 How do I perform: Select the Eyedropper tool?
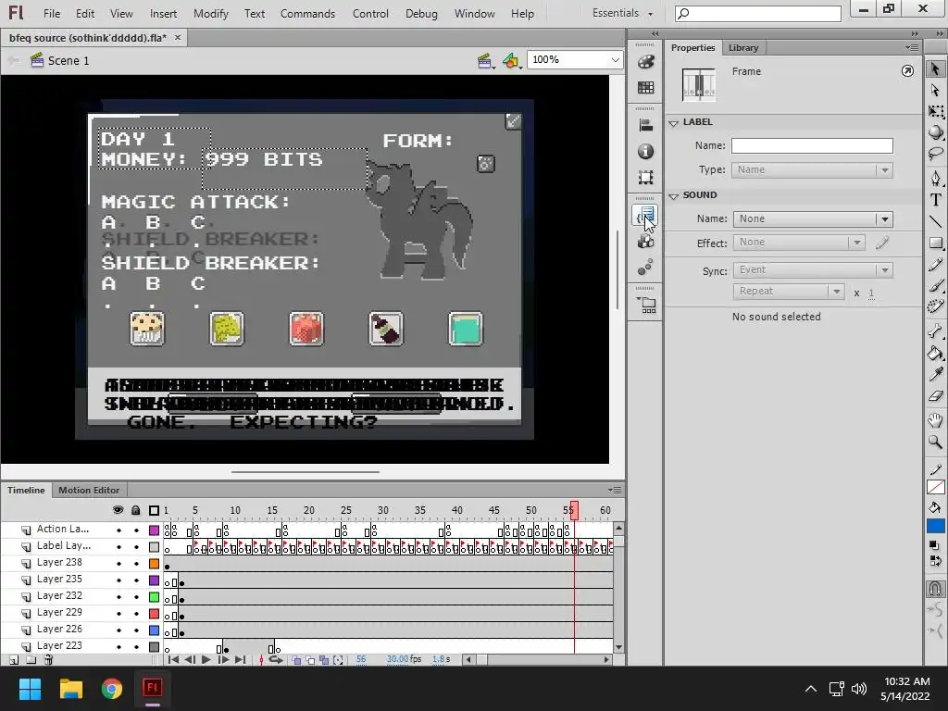(x=935, y=374)
